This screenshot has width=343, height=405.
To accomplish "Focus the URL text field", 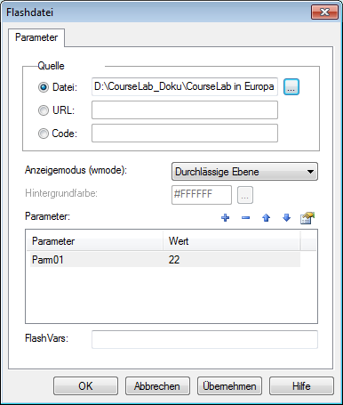I will (185, 110).
